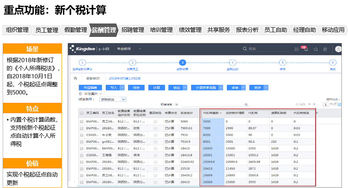Click the page number input box
Screen dimensions: 348x188
click(x=326, y=104)
